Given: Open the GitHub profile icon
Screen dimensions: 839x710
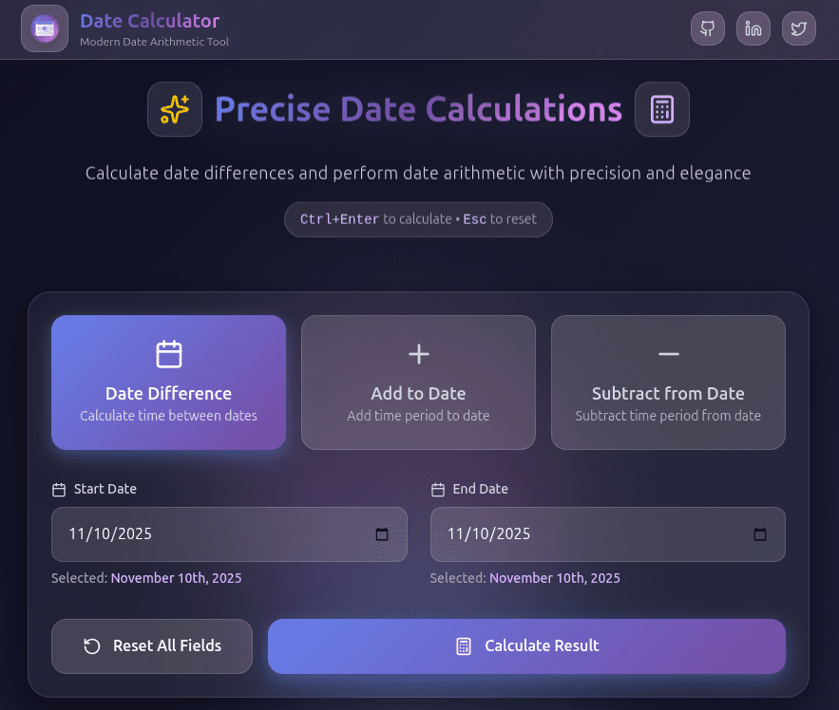Looking at the screenshot, I should click(707, 28).
